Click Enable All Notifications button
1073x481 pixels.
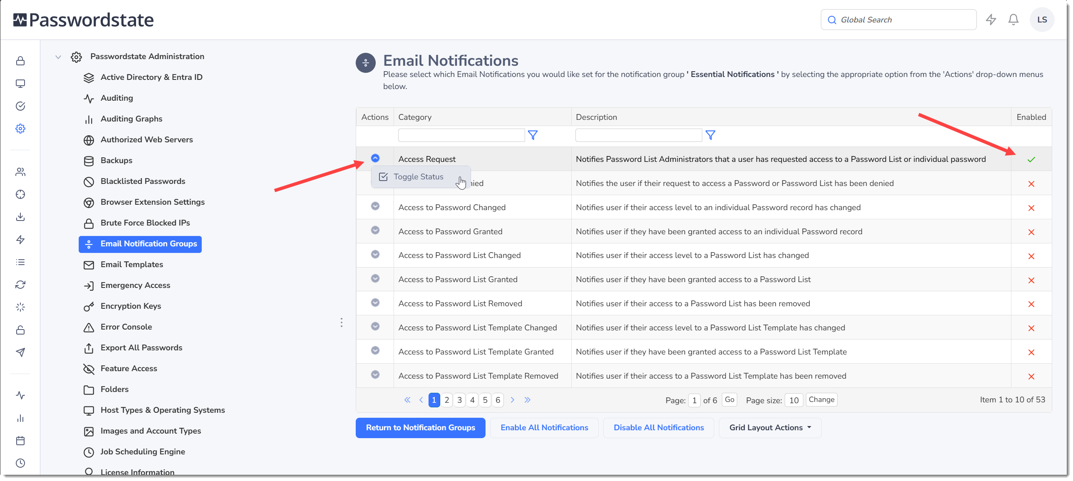click(x=544, y=428)
